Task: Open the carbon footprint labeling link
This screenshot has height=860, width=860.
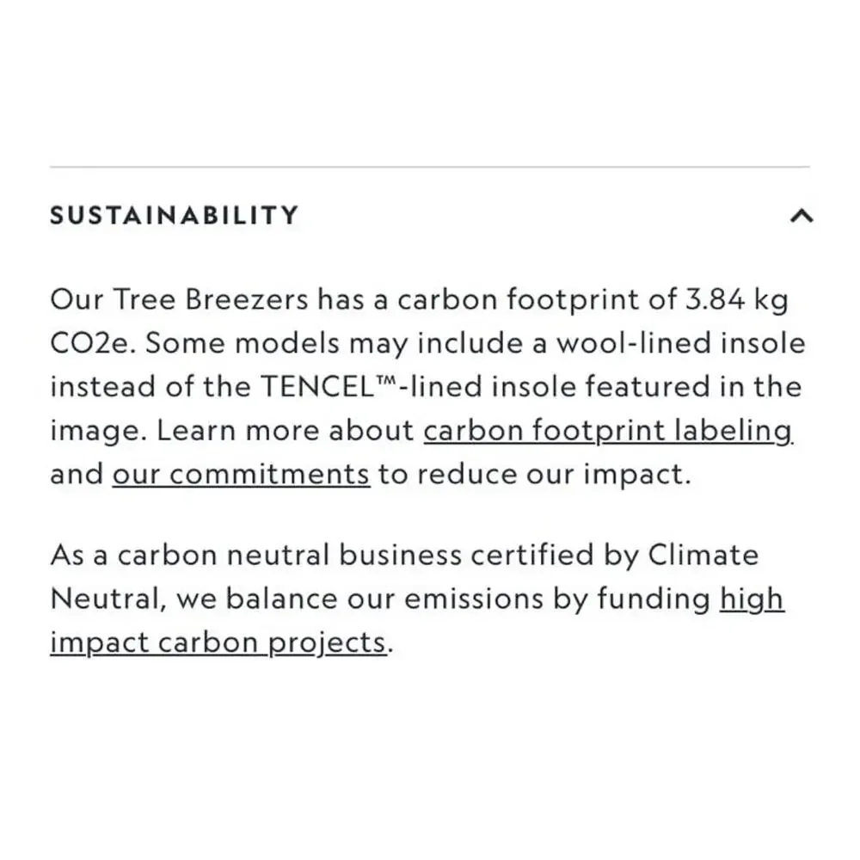Action: [x=608, y=431]
